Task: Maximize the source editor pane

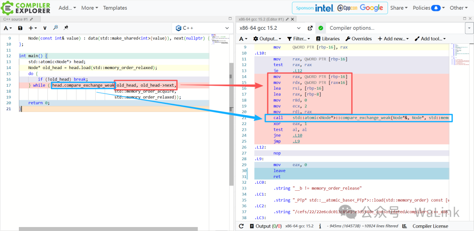Action: point(230,19)
